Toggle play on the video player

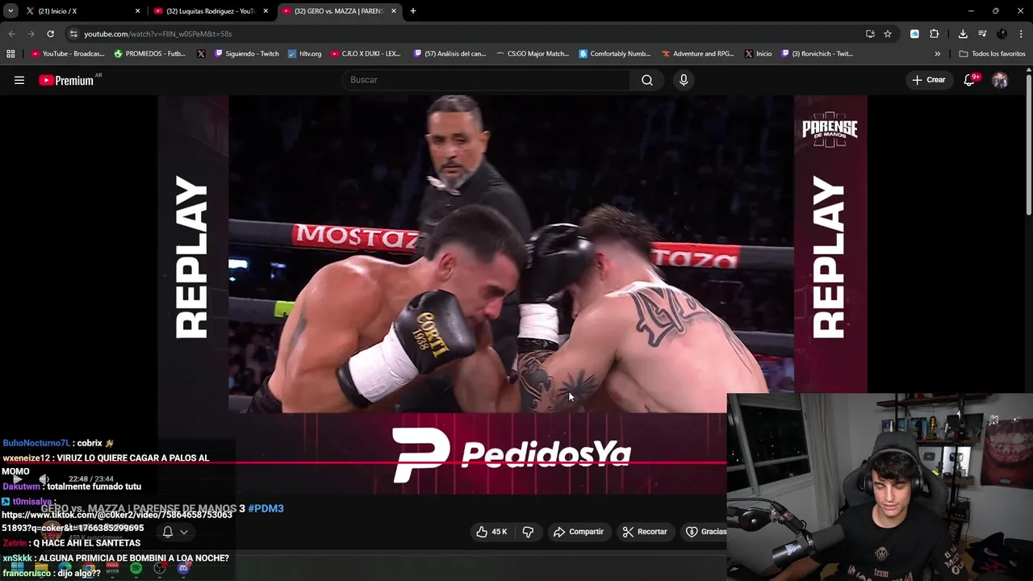click(x=17, y=479)
